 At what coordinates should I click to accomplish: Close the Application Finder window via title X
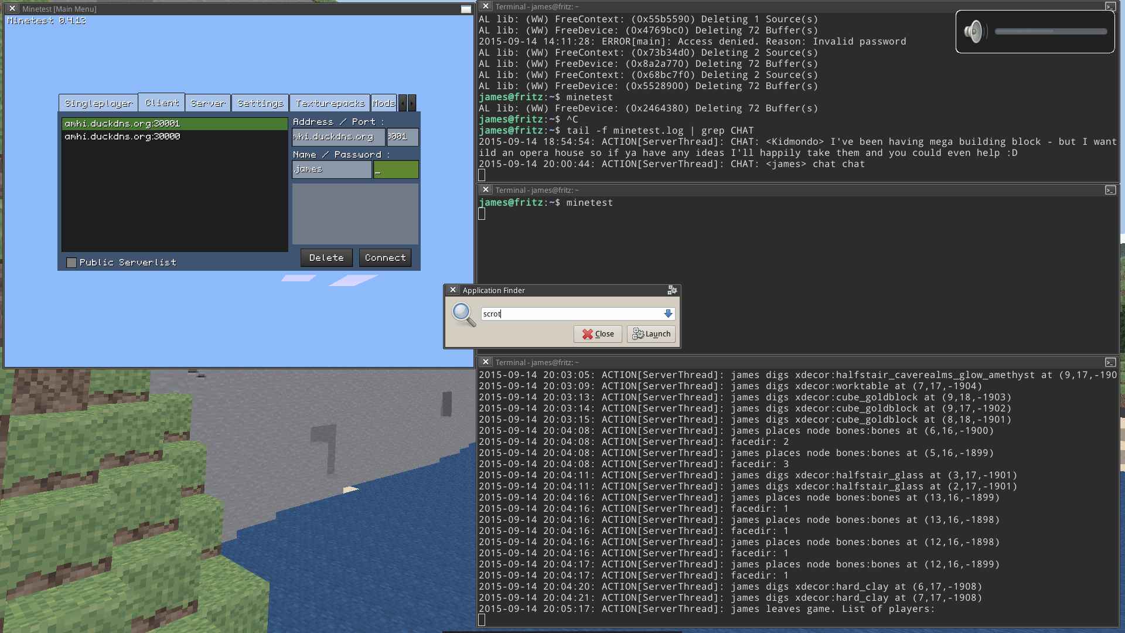click(452, 290)
